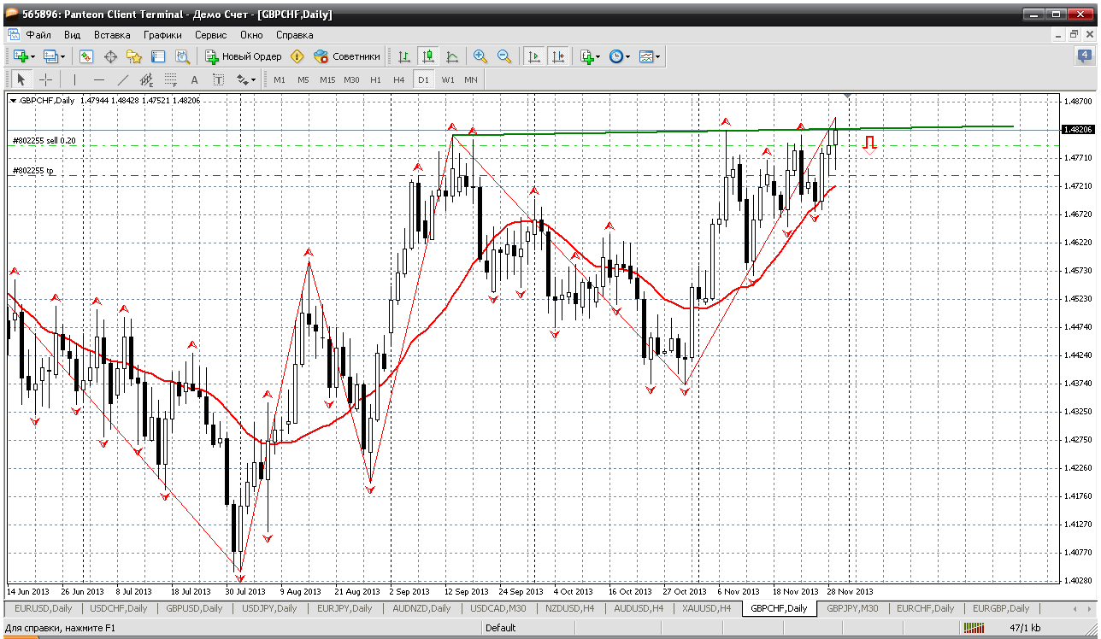Open the Data Window crosshair-circle icon
Screen dimensions: 1101x639
click(110, 56)
